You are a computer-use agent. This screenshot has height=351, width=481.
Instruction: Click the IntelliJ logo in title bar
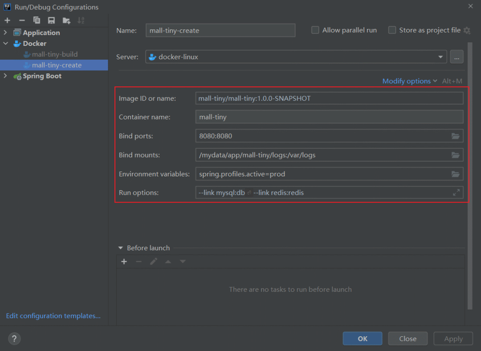8,7
